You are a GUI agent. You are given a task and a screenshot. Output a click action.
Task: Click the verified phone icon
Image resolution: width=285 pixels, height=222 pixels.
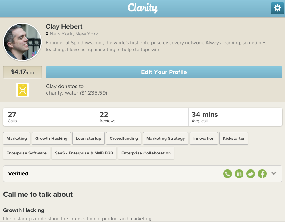point(227,174)
